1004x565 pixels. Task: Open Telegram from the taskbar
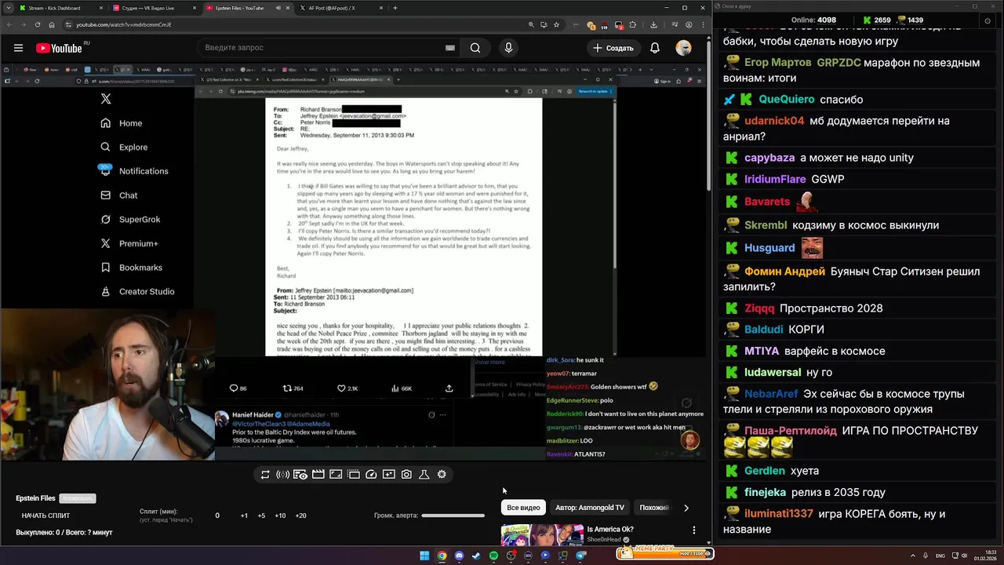580,556
